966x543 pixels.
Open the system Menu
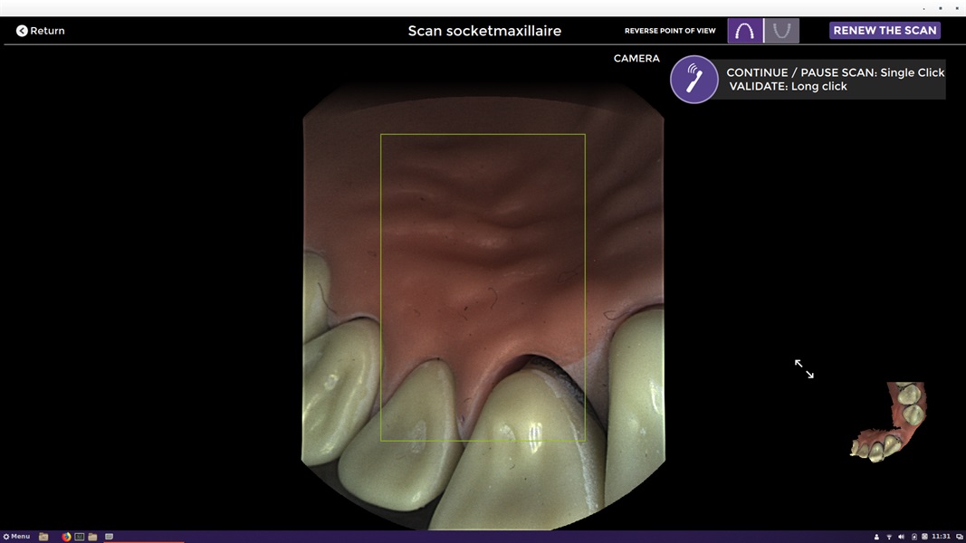(14, 536)
